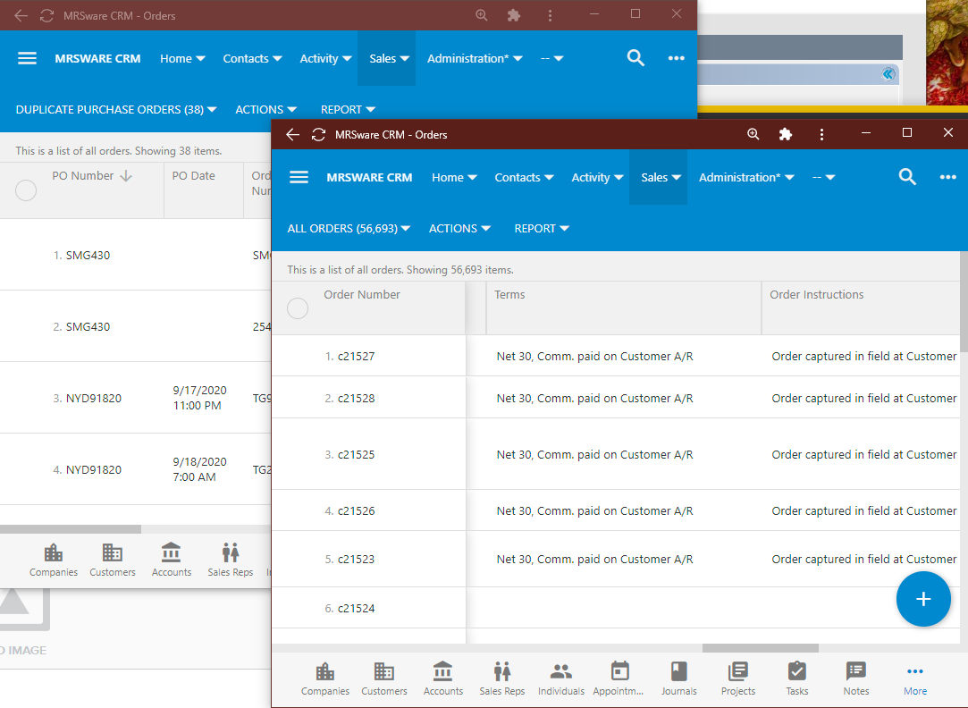The width and height of the screenshot is (968, 708).
Task: Click double-chevron collapse icon in background app
Action: coord(888,74)
